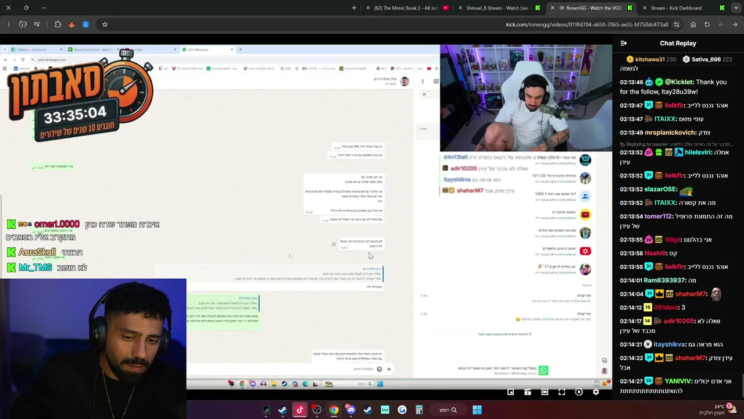Image resolution: width=744 pixels, height=419 pixels.
Task: Click 001deni username in chat
Action: pos(666,307)
